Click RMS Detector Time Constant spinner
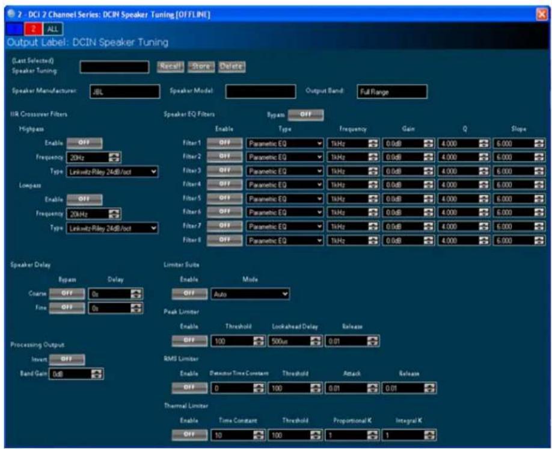Viewport: 552px width, 449px height. 259,388
